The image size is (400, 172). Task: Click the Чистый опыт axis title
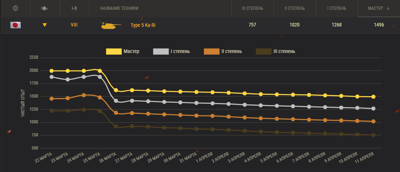[x=23, y=103]
